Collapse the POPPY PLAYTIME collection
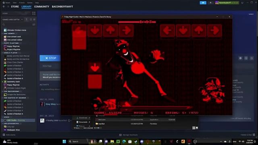Viewport: 258px width, 145px height. click(2, 43)
